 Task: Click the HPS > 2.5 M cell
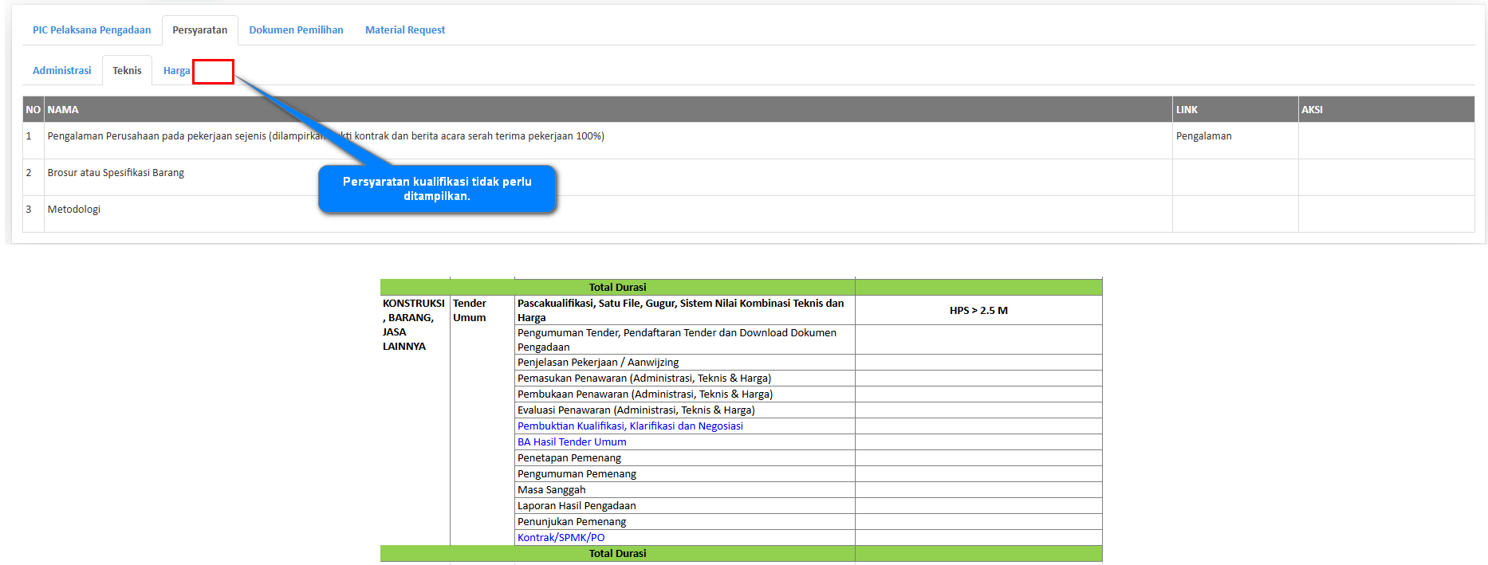[x=978, y=311]
